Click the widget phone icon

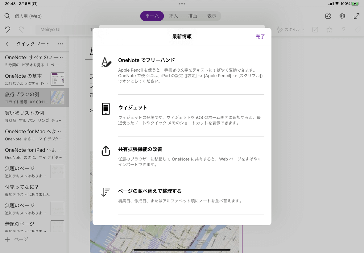tap(105, 109)
